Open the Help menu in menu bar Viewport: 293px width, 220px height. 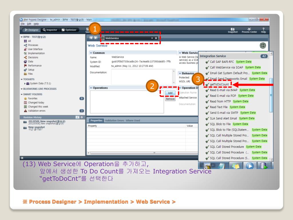[36, 24]
